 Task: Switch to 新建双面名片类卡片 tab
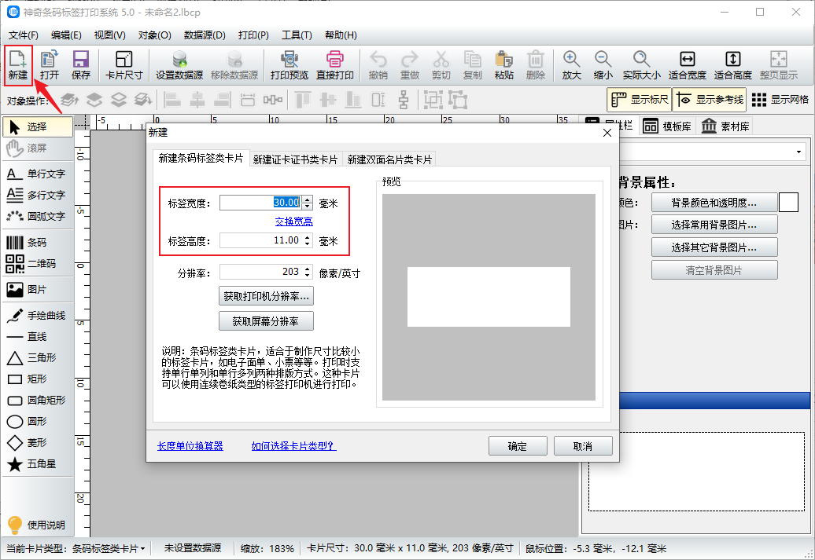point(389,160)
